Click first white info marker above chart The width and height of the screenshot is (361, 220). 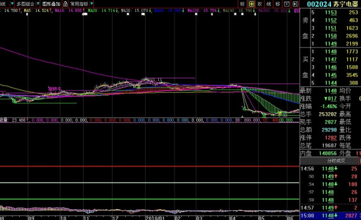pos(27,14)
